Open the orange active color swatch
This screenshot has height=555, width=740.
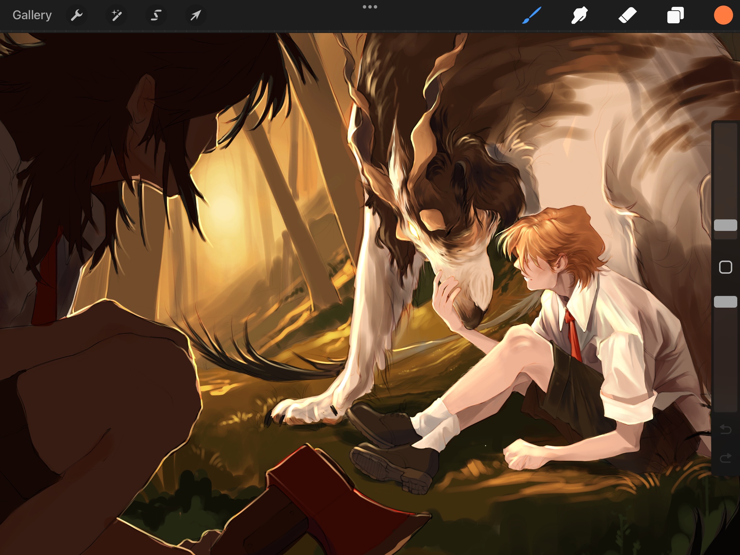[723, 15]
